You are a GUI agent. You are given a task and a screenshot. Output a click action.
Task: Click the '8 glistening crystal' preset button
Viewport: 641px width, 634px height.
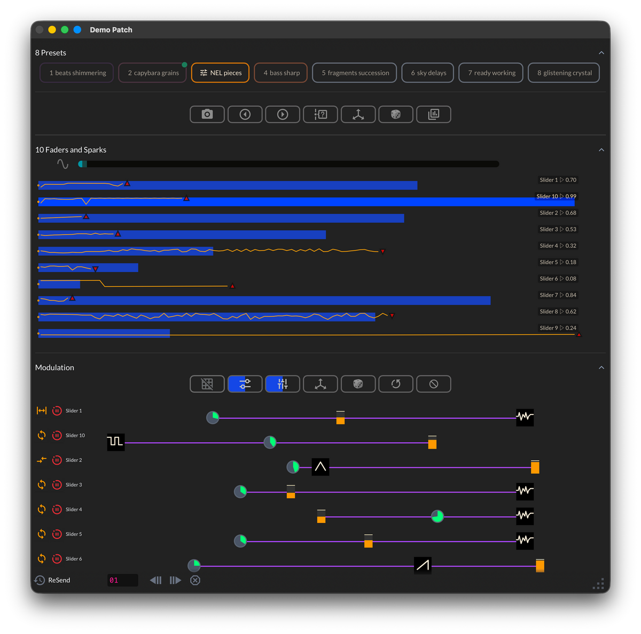point(564,73)
